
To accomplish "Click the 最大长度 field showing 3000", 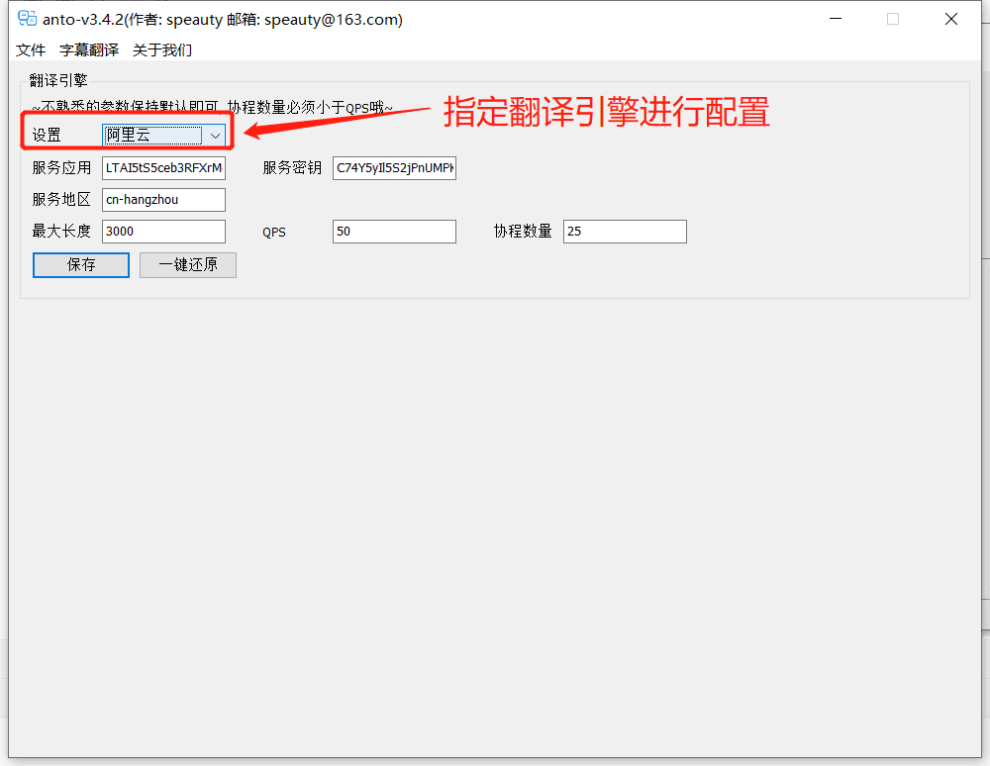I will (x=163, y=231).
